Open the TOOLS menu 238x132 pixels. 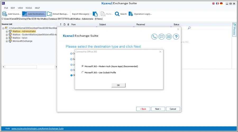pos(29,8)
